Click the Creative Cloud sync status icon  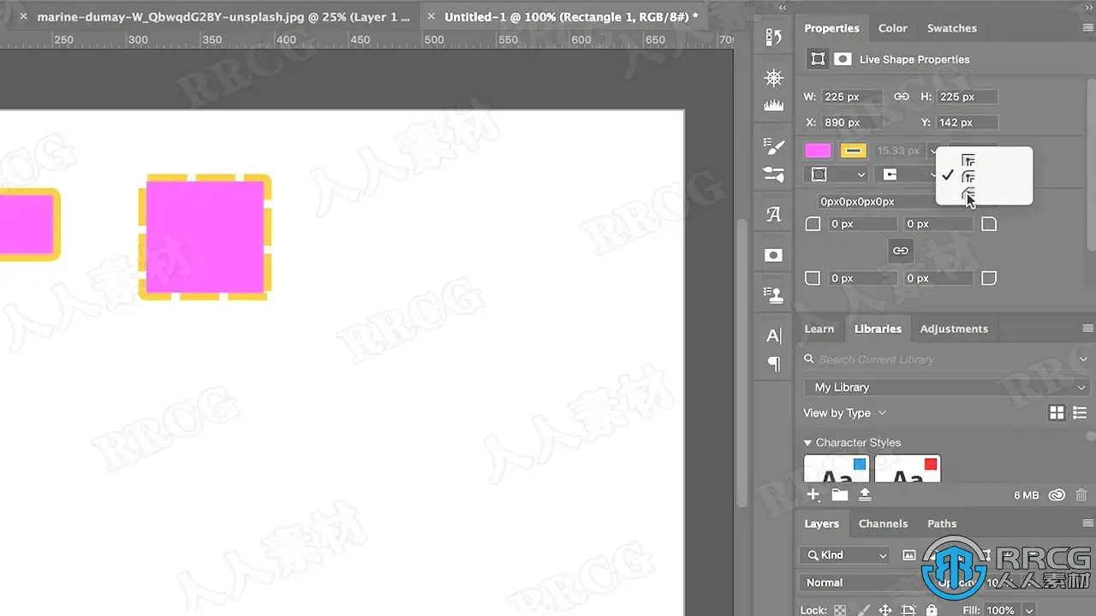[x=1057, y=495]
